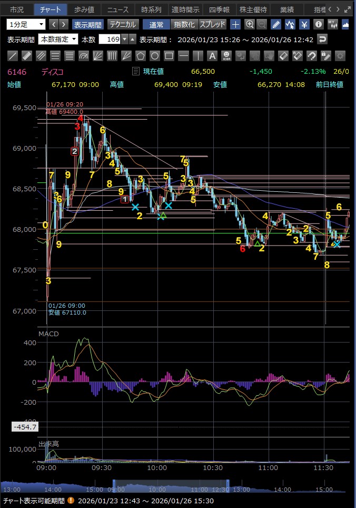Switch to 指数化 chart mode
This screenshot has width=356, height=508.
point(184,24)
